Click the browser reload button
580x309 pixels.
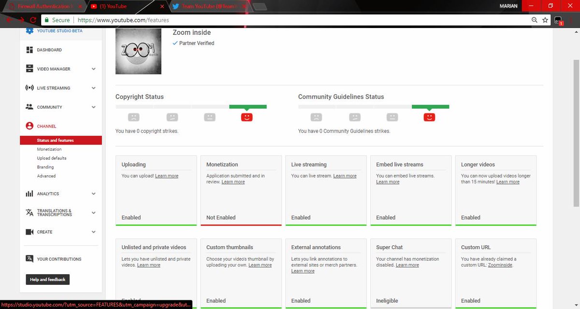(x=33, y=20)
